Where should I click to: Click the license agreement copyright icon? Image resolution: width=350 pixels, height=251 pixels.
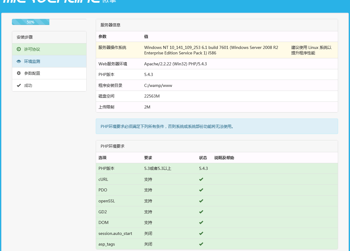point(19,49)
